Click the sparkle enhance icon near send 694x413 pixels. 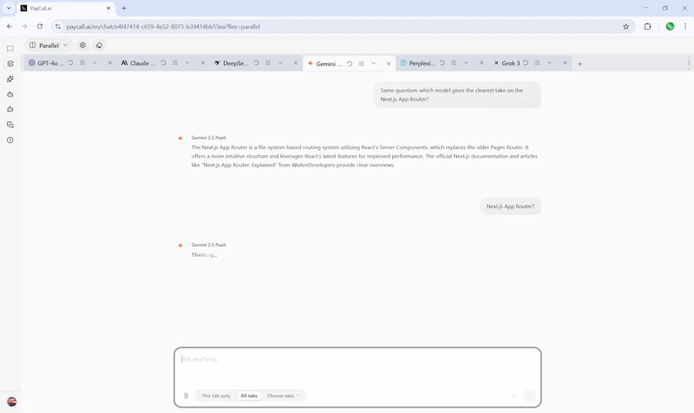[x=514, y=396]
